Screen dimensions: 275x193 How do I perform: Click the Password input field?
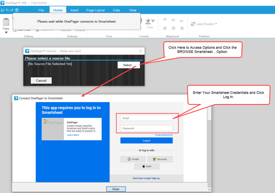point(146,128)
